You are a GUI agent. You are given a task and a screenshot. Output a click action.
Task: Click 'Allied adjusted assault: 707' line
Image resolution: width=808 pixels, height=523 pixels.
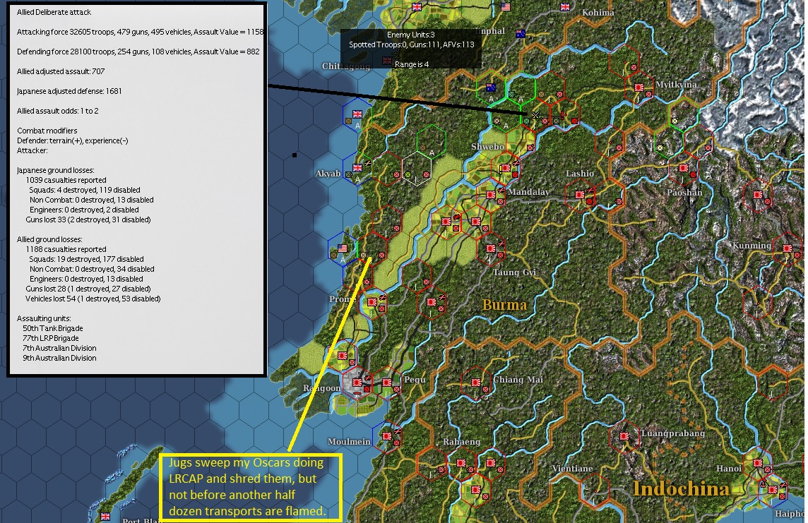61,71
